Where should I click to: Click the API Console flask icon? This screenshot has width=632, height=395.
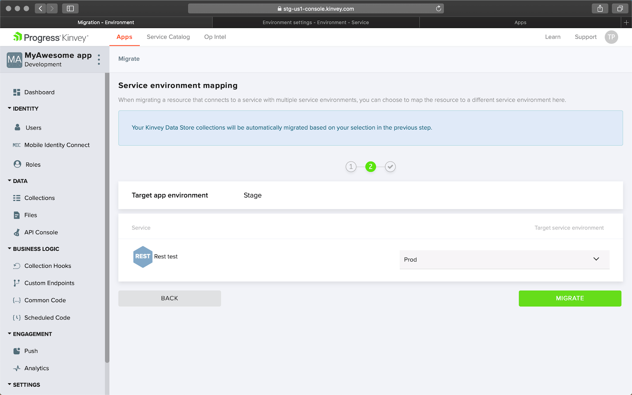tap(17, 233)
